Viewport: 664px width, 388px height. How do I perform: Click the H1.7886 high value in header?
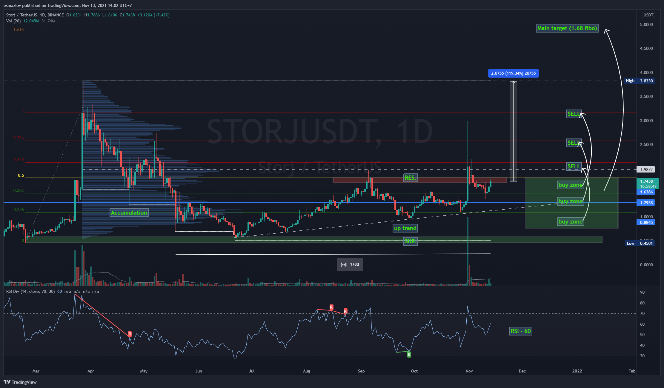[x=92, y=15]
